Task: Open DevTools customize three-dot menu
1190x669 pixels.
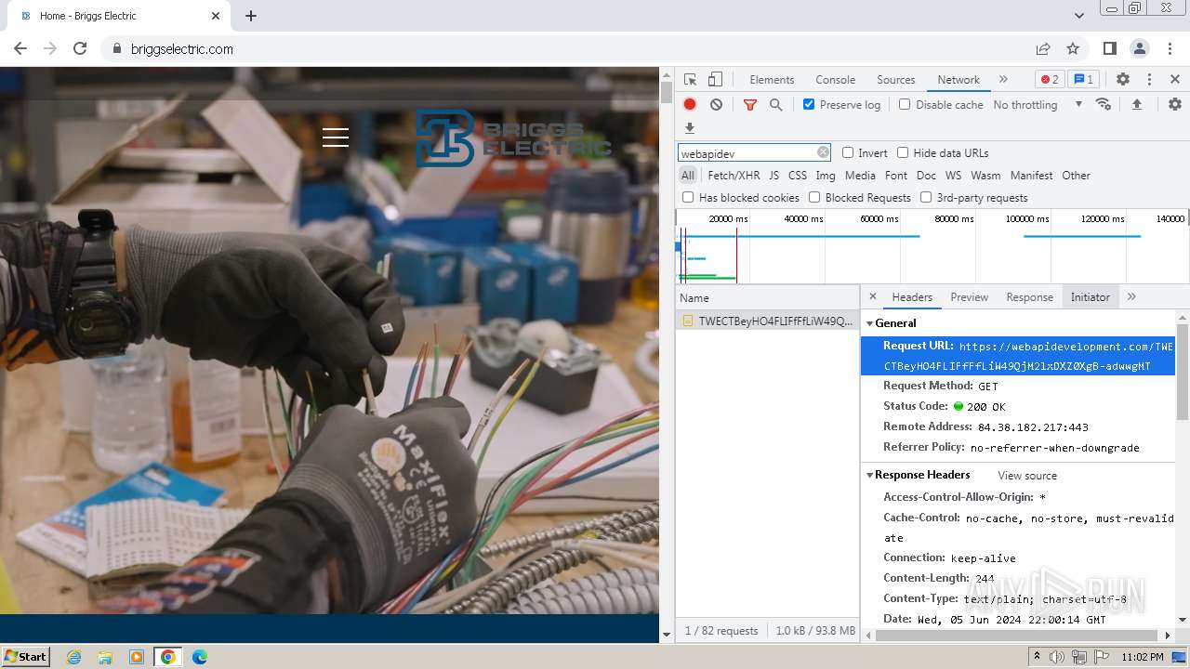Action: (1149, 80)
